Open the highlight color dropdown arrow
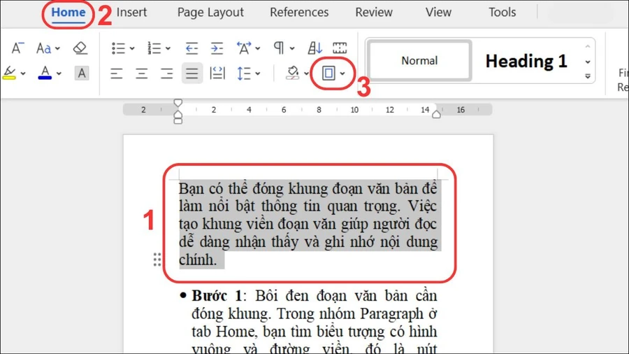The image size is (629, 354). [x=23, y=73]
